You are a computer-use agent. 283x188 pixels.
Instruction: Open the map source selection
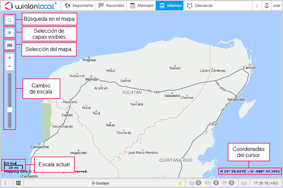(10, 45)
